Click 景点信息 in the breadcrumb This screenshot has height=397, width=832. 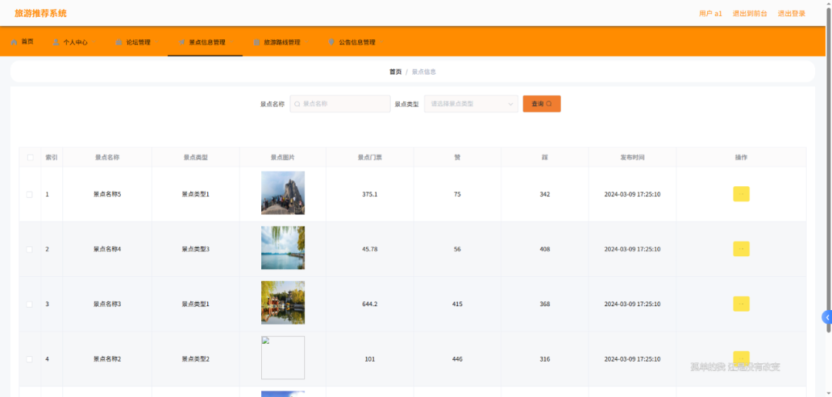point(424,72)
